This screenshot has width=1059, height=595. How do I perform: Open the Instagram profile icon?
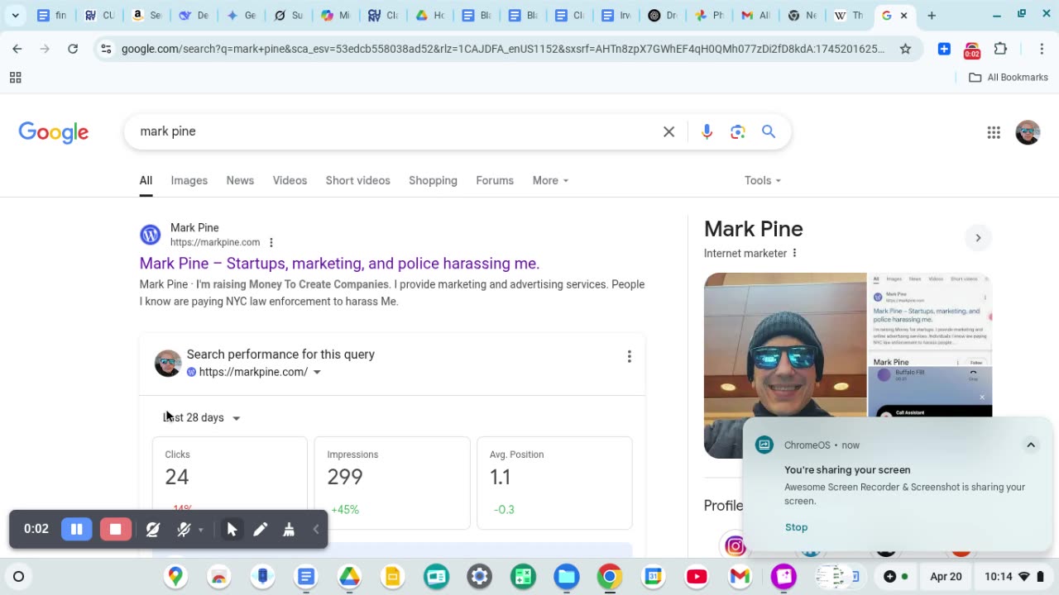tap(736, 545)
